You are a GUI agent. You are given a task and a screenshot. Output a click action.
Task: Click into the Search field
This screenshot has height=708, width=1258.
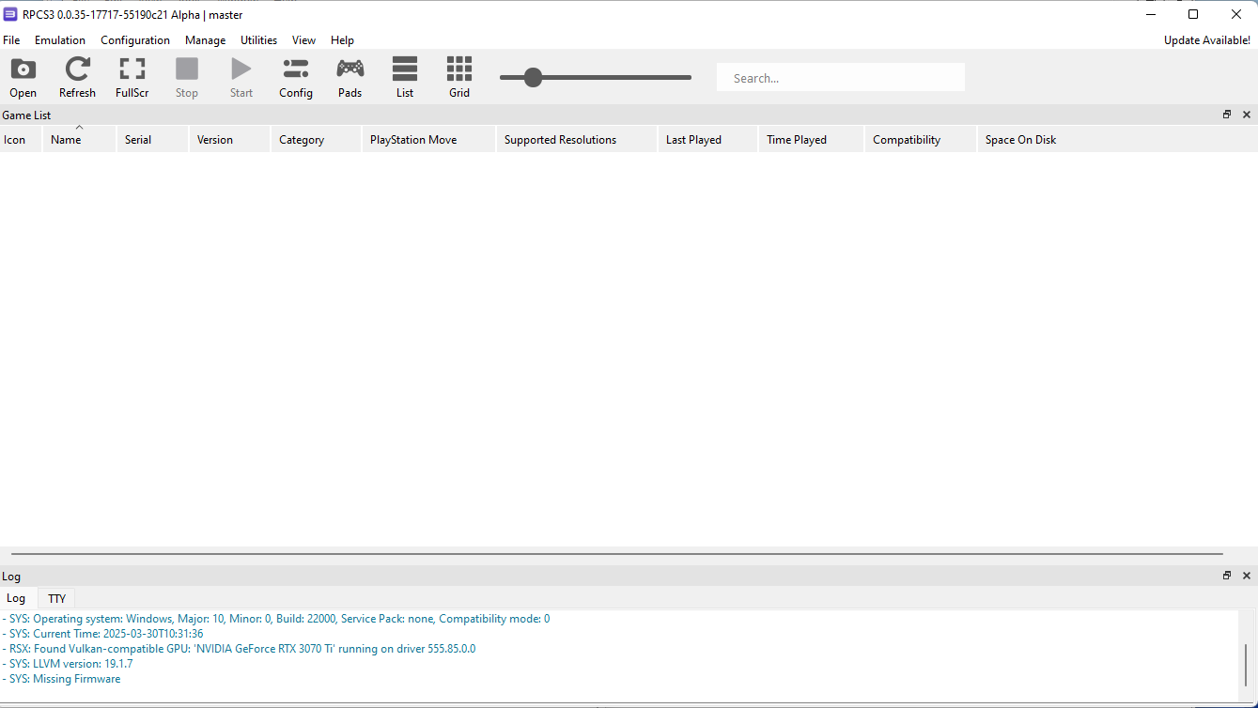click(841, 78)
